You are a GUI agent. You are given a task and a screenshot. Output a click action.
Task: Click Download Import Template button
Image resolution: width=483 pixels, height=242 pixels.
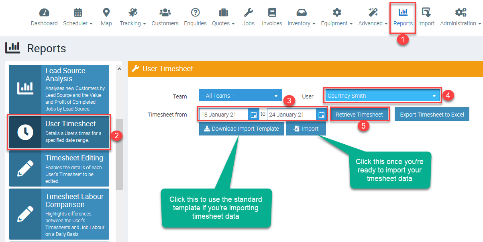pyautogui.click(x=241, y=129)
